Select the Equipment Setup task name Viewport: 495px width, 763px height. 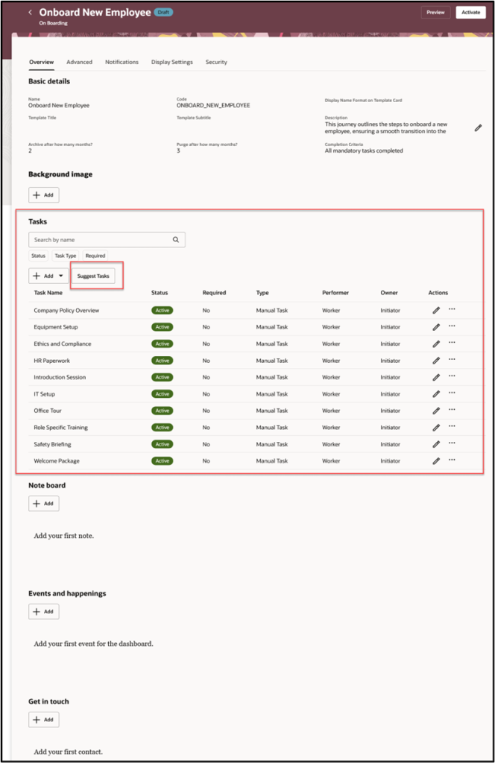point(55,327)
